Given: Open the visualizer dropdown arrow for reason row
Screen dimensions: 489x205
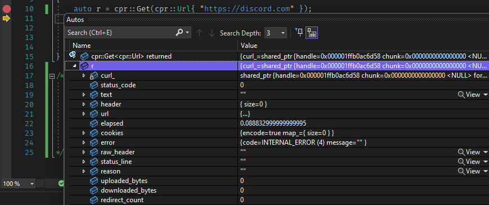Looking at the screenshot, I should (485, 171).
